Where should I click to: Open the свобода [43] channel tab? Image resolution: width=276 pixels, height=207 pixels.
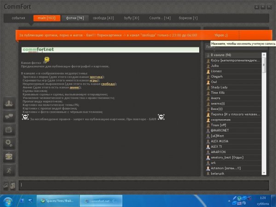pyautogui.click(x=103, y=18)
